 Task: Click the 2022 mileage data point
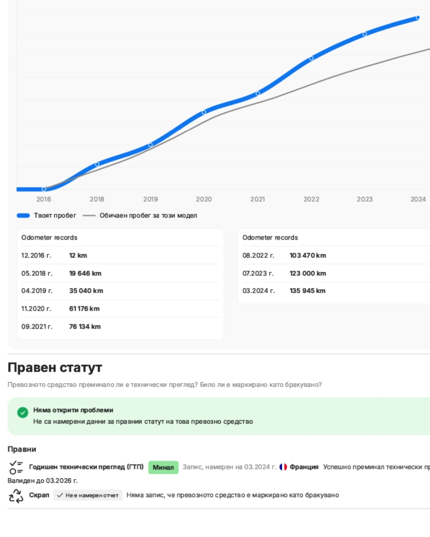coord(311,58)
